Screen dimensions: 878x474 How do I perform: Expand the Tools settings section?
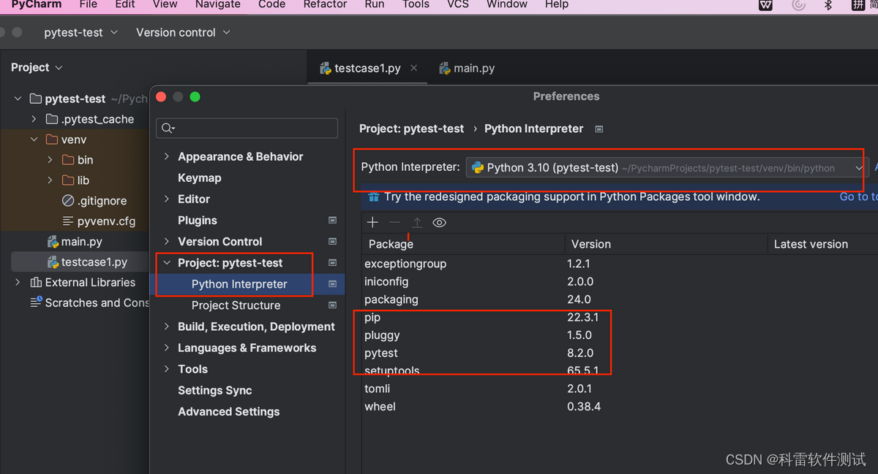[x=167, y=369]
